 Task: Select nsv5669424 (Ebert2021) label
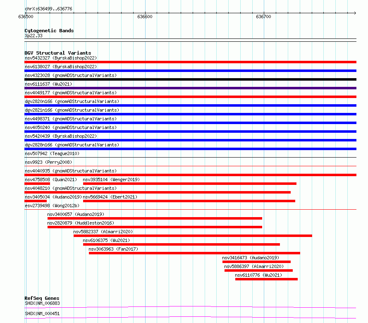pos(110,197)
